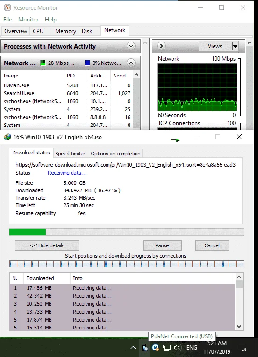This screenshot has width=258, height=357.
Task: Click the green download progress bar
Action: tap(28, 232)
